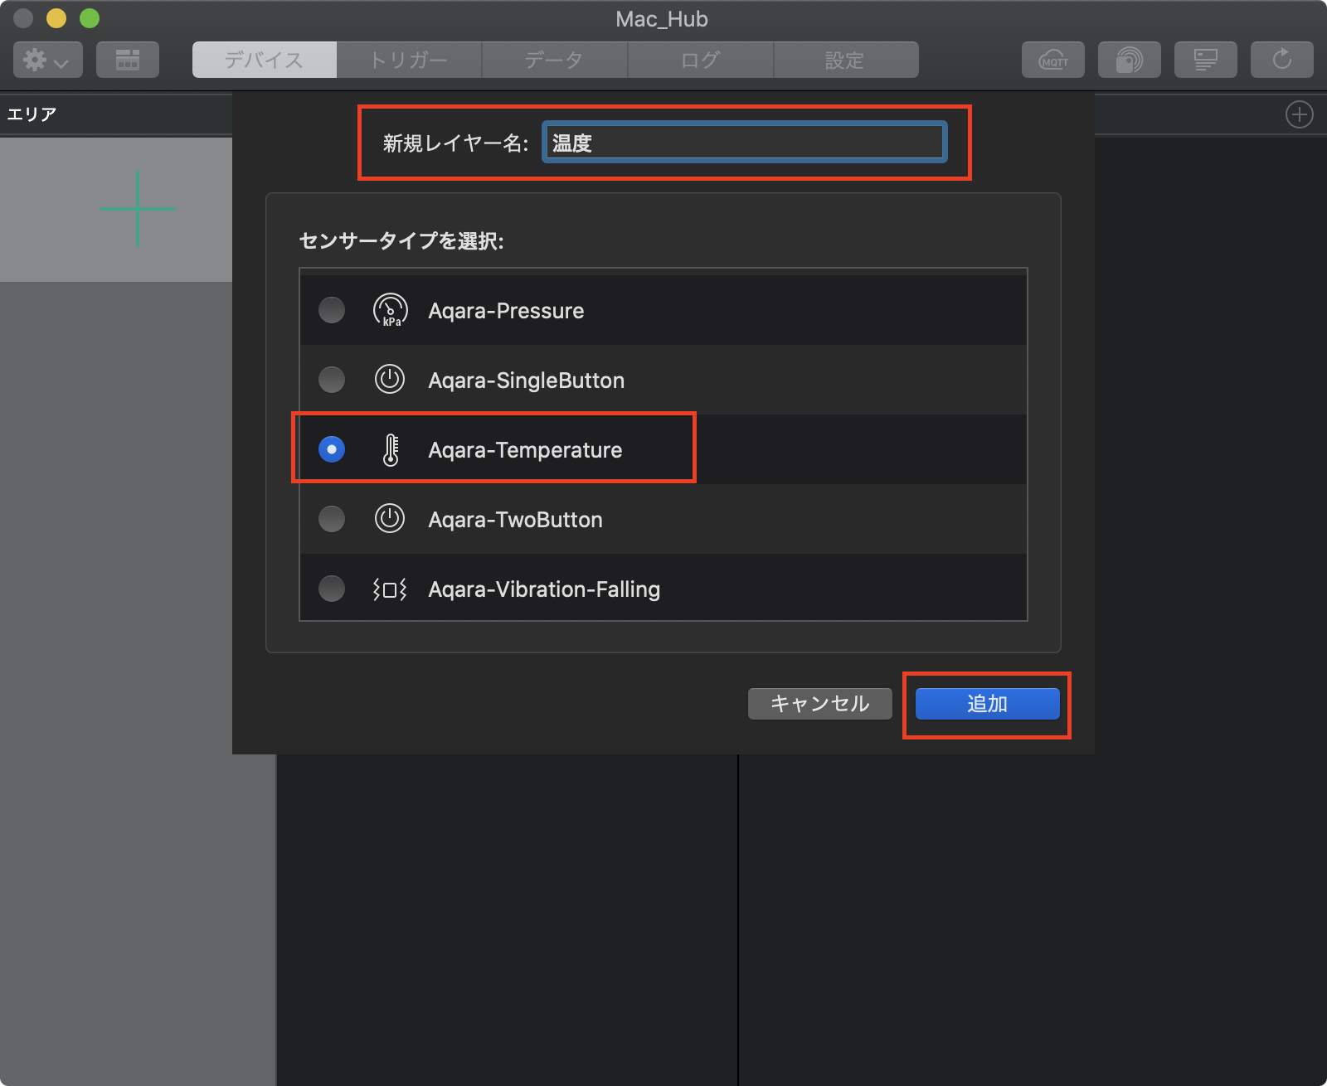Switch to the ログ tab
This screenshot has width=1327, height=1086.
point(701,60)
